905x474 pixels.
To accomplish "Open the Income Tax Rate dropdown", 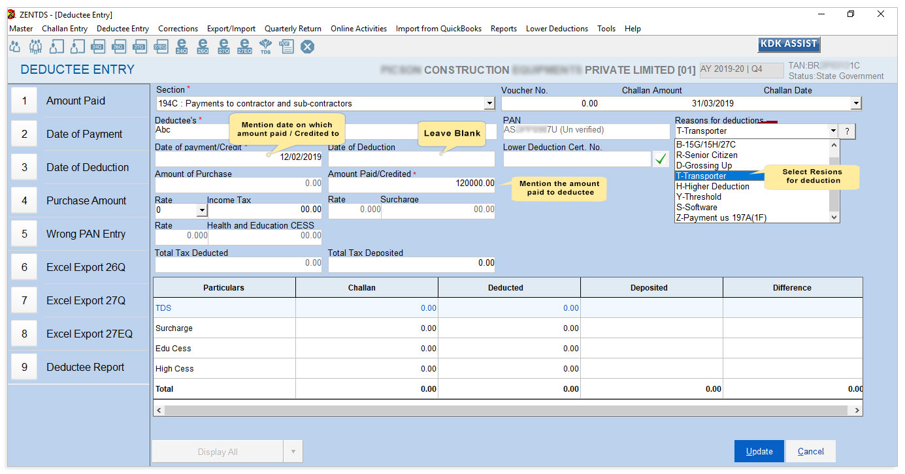I will [x=201, y=210].
